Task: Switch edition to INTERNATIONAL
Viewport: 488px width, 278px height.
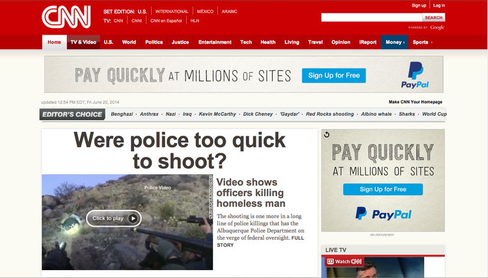Action: tap(172, 12)
